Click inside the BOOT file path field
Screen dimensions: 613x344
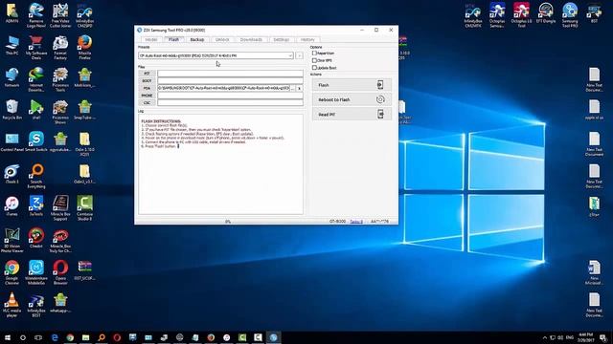tap(230, 80)
